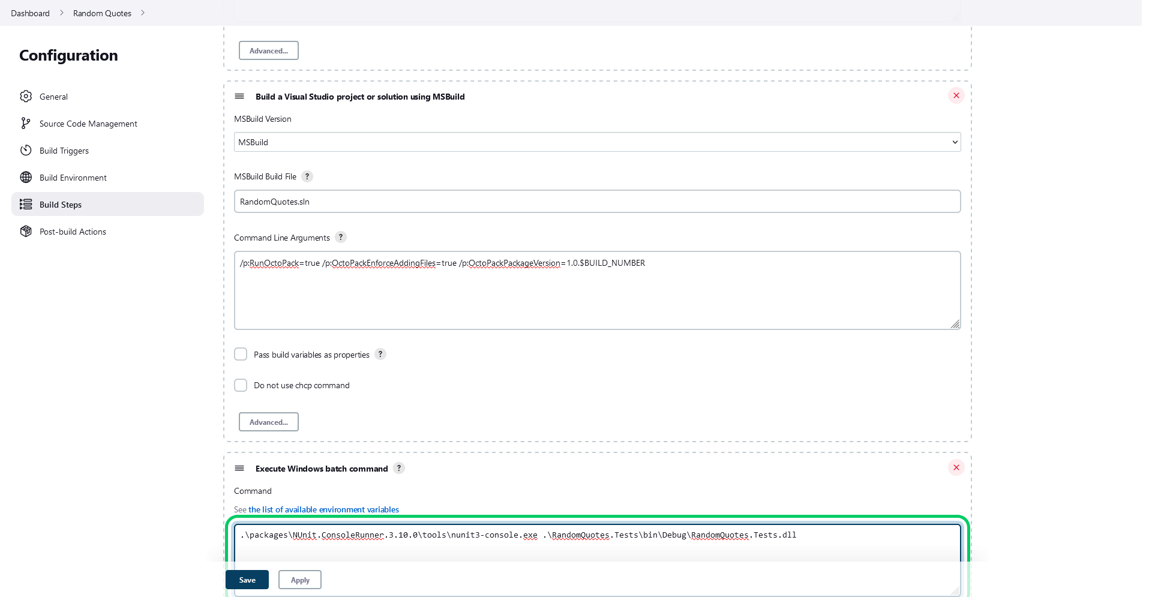Open Advanced options in the top step
Screen dimensions: 1152x597
269,50
